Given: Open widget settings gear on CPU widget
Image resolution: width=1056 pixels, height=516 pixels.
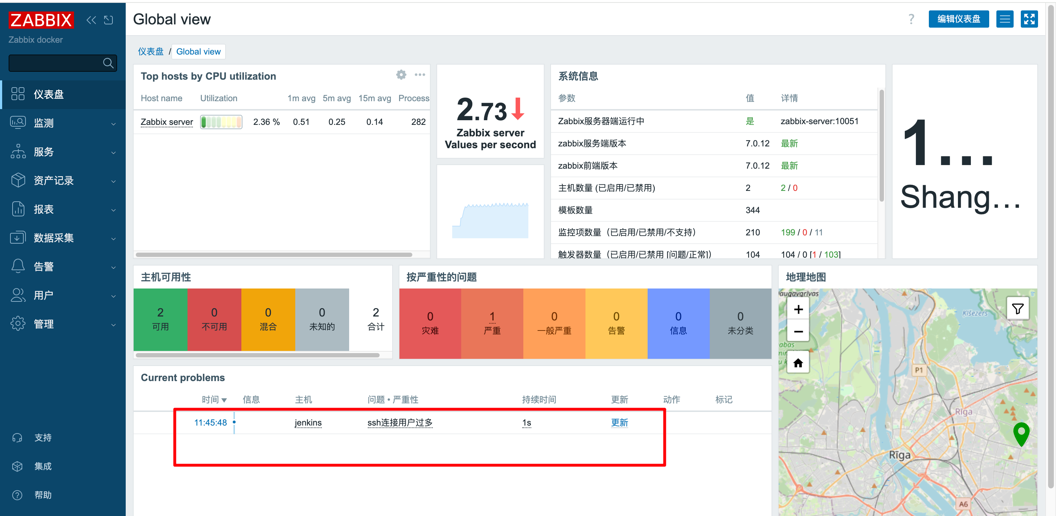Looking at the screenshot, I should 401,75.
